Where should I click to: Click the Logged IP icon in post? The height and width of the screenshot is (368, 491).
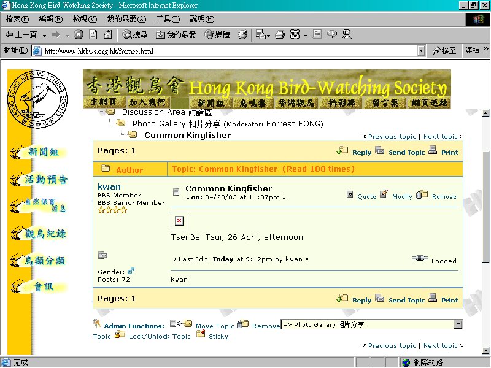[420, 258]
